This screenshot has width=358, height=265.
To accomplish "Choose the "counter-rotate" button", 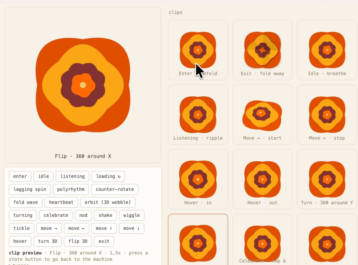I will 115,189.
